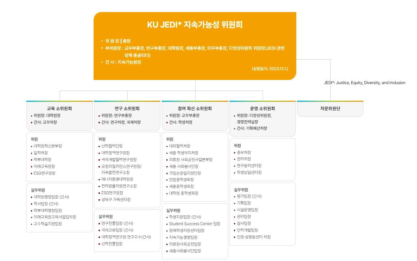
Task: Select '학부대학장'
Action: click(42, 160)
